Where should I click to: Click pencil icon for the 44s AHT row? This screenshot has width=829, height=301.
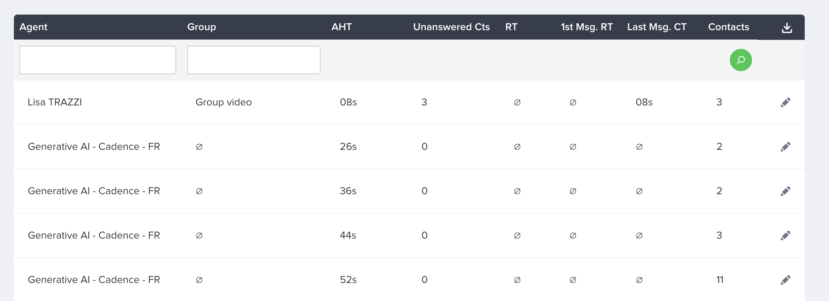(785, 235)
